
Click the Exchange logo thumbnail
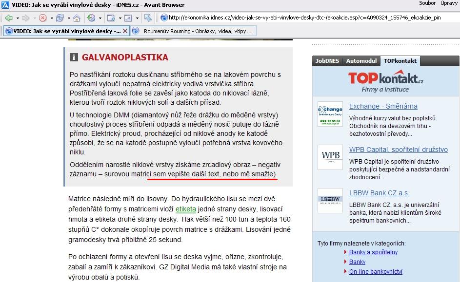pos(330,114)
